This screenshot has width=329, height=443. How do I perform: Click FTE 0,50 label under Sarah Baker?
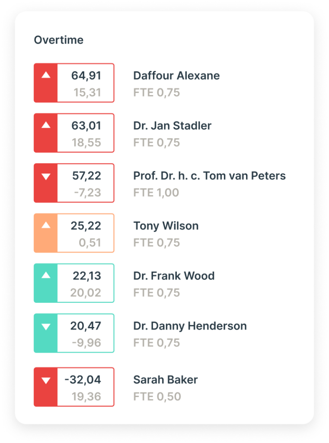coord(157,396)
